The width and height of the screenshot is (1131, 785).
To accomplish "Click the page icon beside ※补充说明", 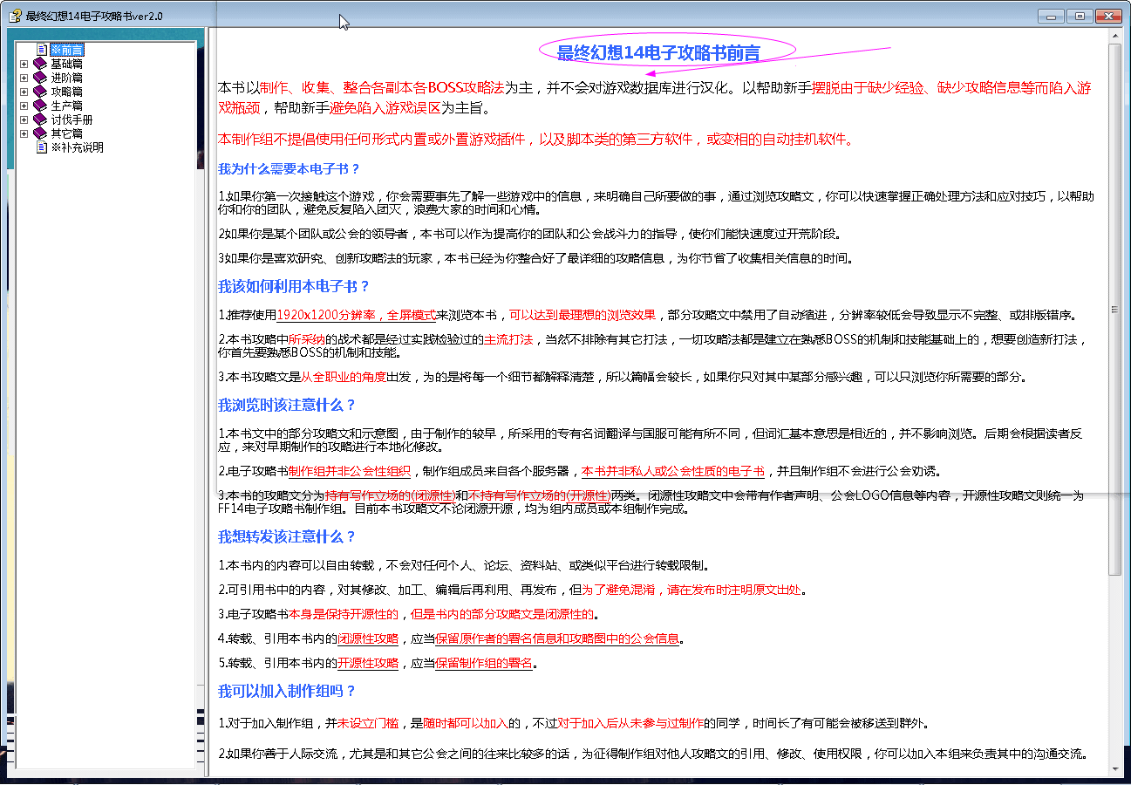I will 41,147.
